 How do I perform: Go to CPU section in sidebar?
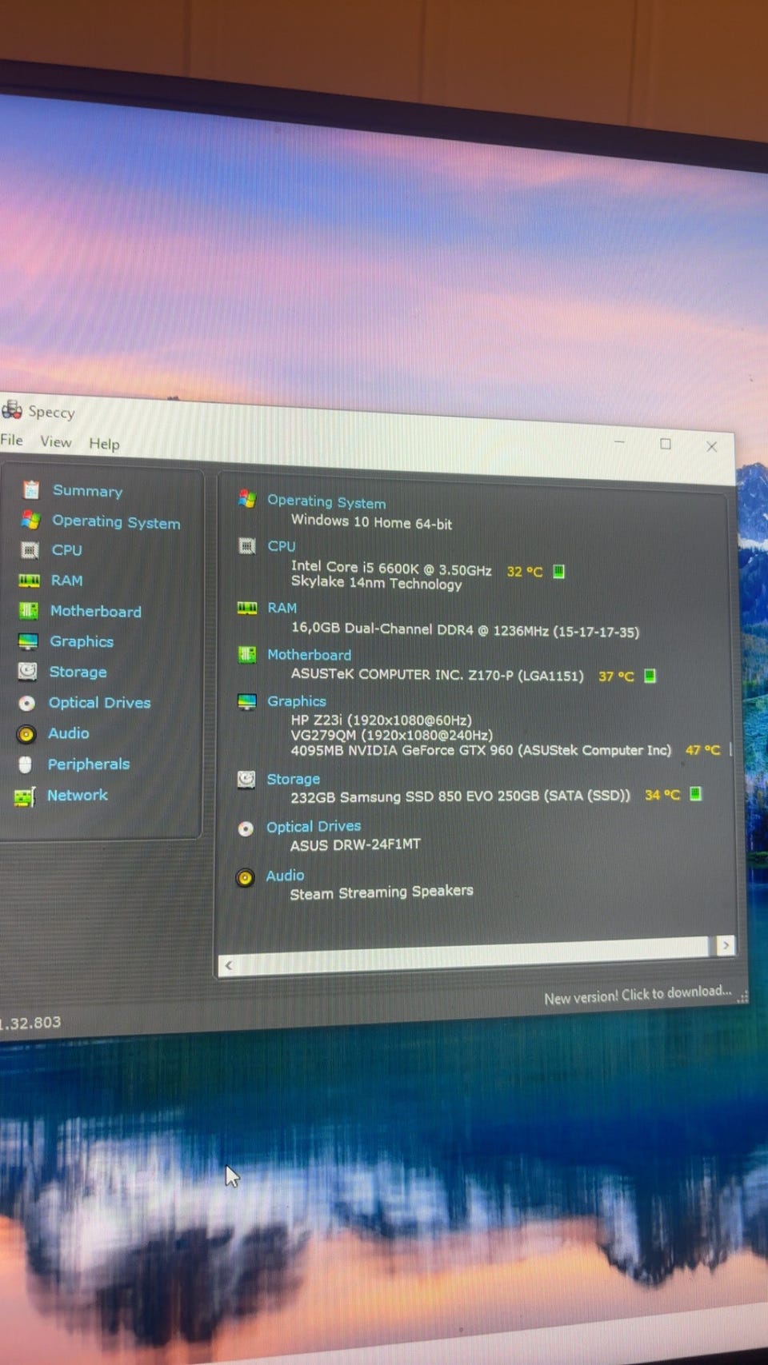pyautogui.click(x=66, y=550)
